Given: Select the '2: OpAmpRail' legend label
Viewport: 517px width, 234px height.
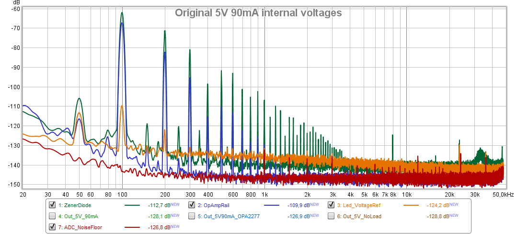Looking at the screenshot, I should (x=213, y=205).
